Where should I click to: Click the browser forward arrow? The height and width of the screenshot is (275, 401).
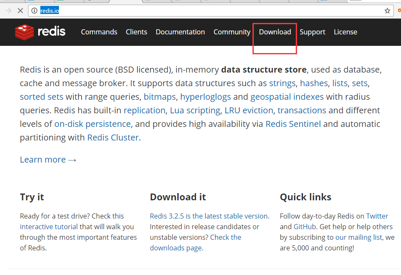pos(8,11)
